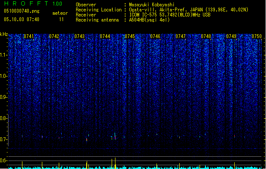Select the filename 0510030740.png
The width and height of the screenshot is (266, 169).
pos(22,11)
